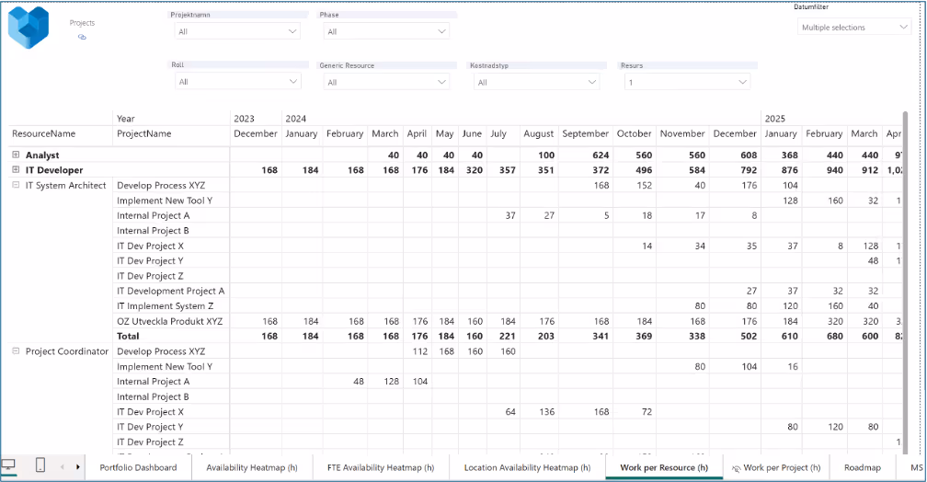Screen dimensions: 927x482
Task: Click the 2025 year header
Action: pyautogui.click(x=775, y=119)
